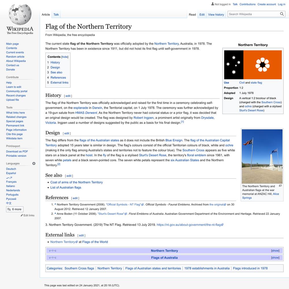Open Flags of the World link
Image resolution: width=289 pixels, height=289 pixels.
(x=95, y=242)
